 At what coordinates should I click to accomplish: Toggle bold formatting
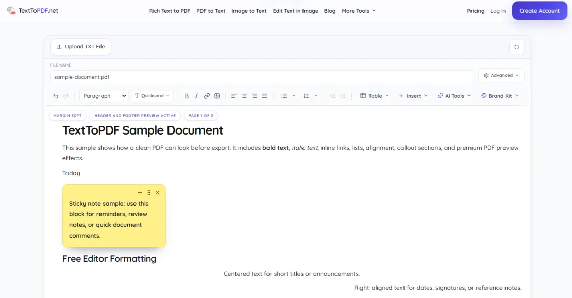[x=186, y=96]
